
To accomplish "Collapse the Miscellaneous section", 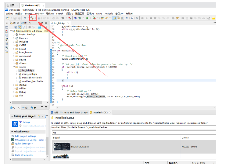I will coord(12,132).
